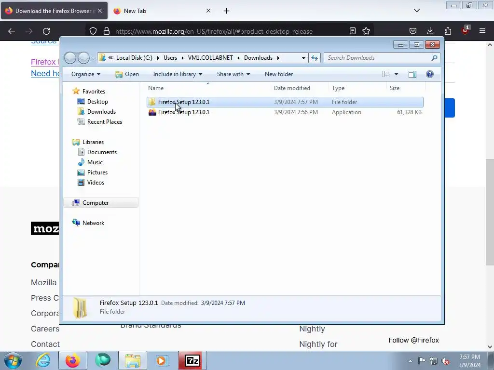Change your view icon button
Viewport: 494px width, 370px height.
coord(386,74)
